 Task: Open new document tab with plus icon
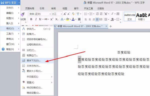[x=110, y=26]
